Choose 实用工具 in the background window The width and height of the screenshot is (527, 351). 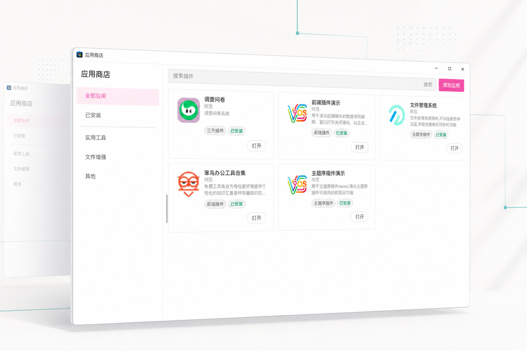pos(21,154)
